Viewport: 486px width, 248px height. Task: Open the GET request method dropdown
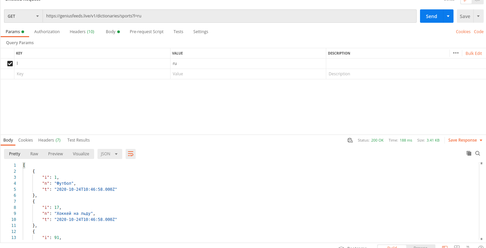(23, 16)
